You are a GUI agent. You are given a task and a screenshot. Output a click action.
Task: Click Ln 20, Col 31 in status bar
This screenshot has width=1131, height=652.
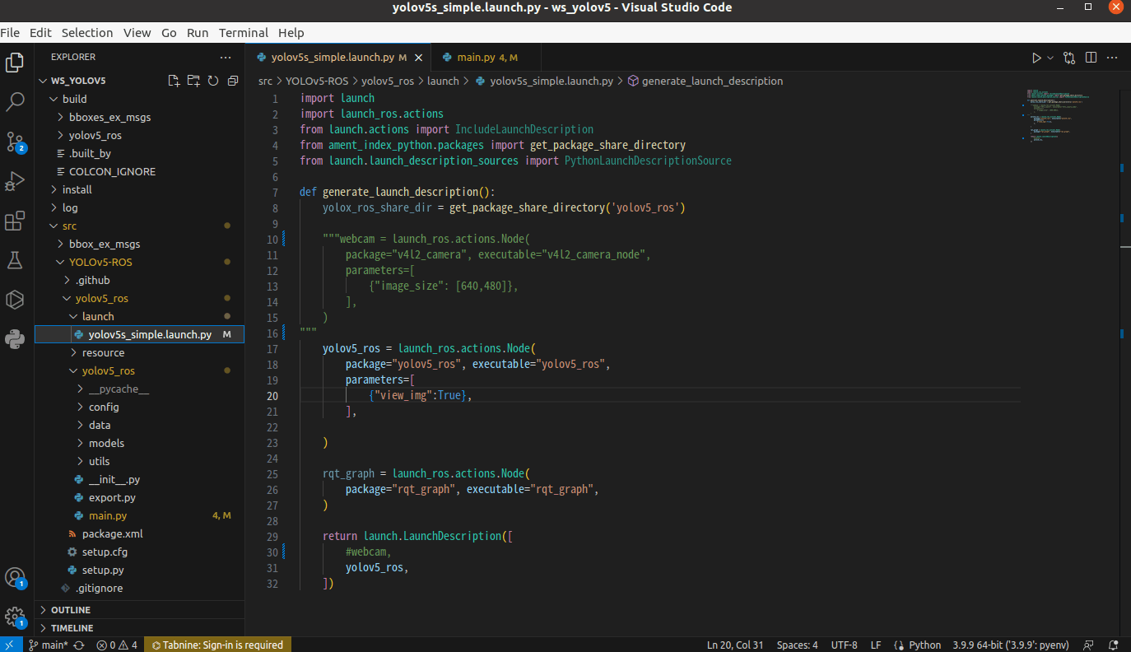[x=735, y=645]
